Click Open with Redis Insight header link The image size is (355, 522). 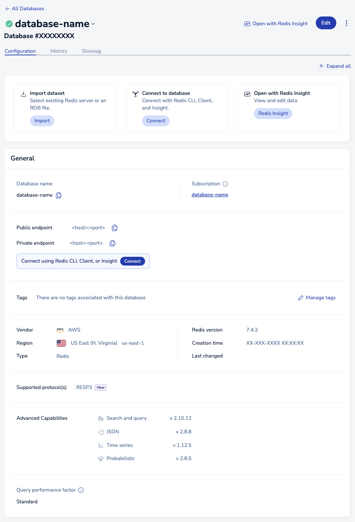(x=276, y=24)
